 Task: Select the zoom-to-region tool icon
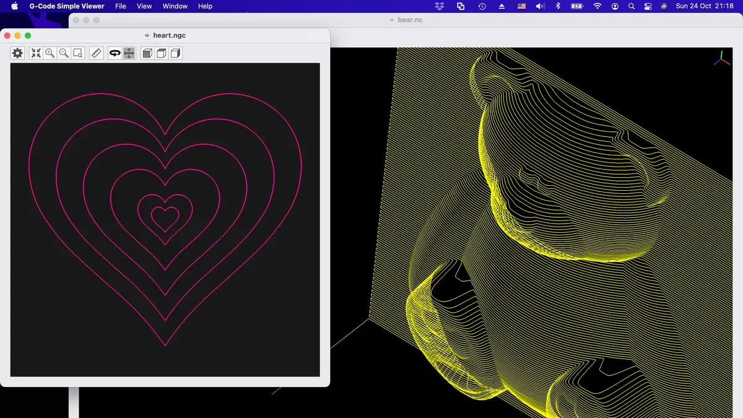click(x=78, y=53)
